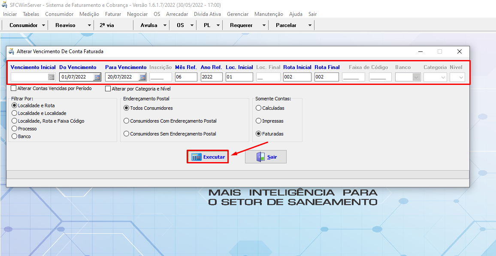Click the Executar button
496x256 pixels.
tap(208, 157)
